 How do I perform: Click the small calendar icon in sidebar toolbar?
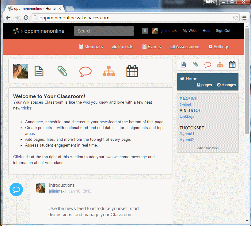coord(232,64)
